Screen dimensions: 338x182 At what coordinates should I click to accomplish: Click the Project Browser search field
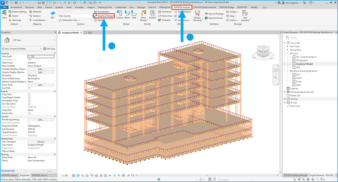[310, 38]
